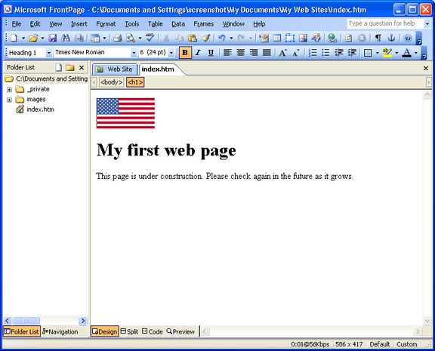Screen dimensions: 435x351
Task: Toggle Underline formatting button
Action: (211, 52)
